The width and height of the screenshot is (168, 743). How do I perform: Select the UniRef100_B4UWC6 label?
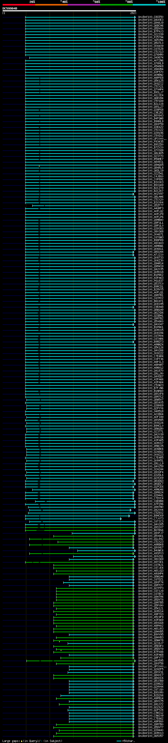151,550
